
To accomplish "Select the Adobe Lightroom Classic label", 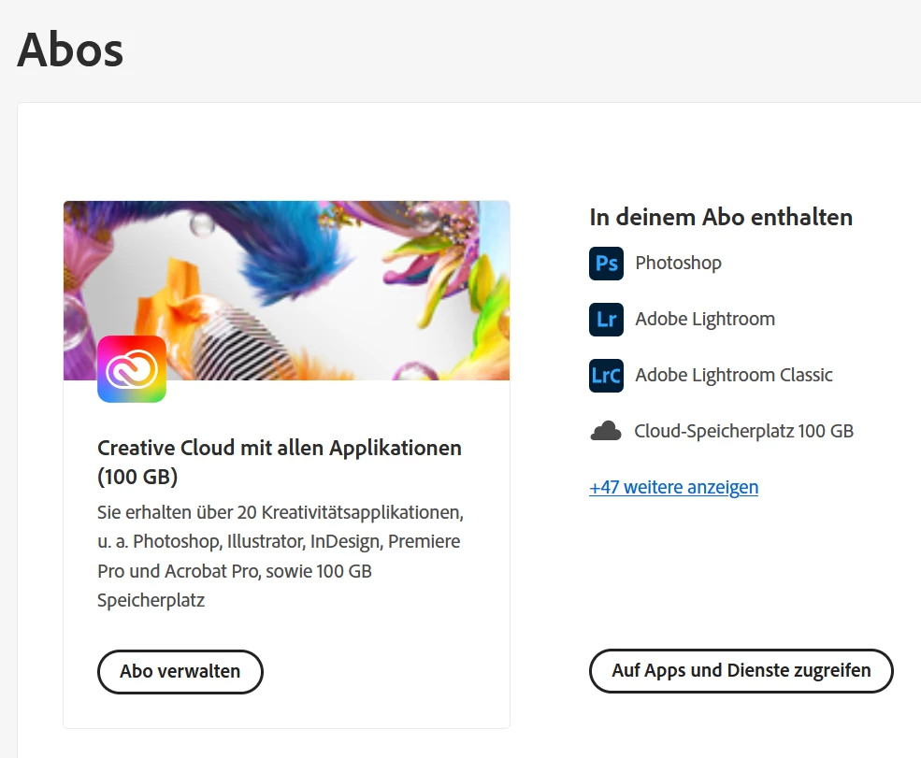I will (734, 375).
